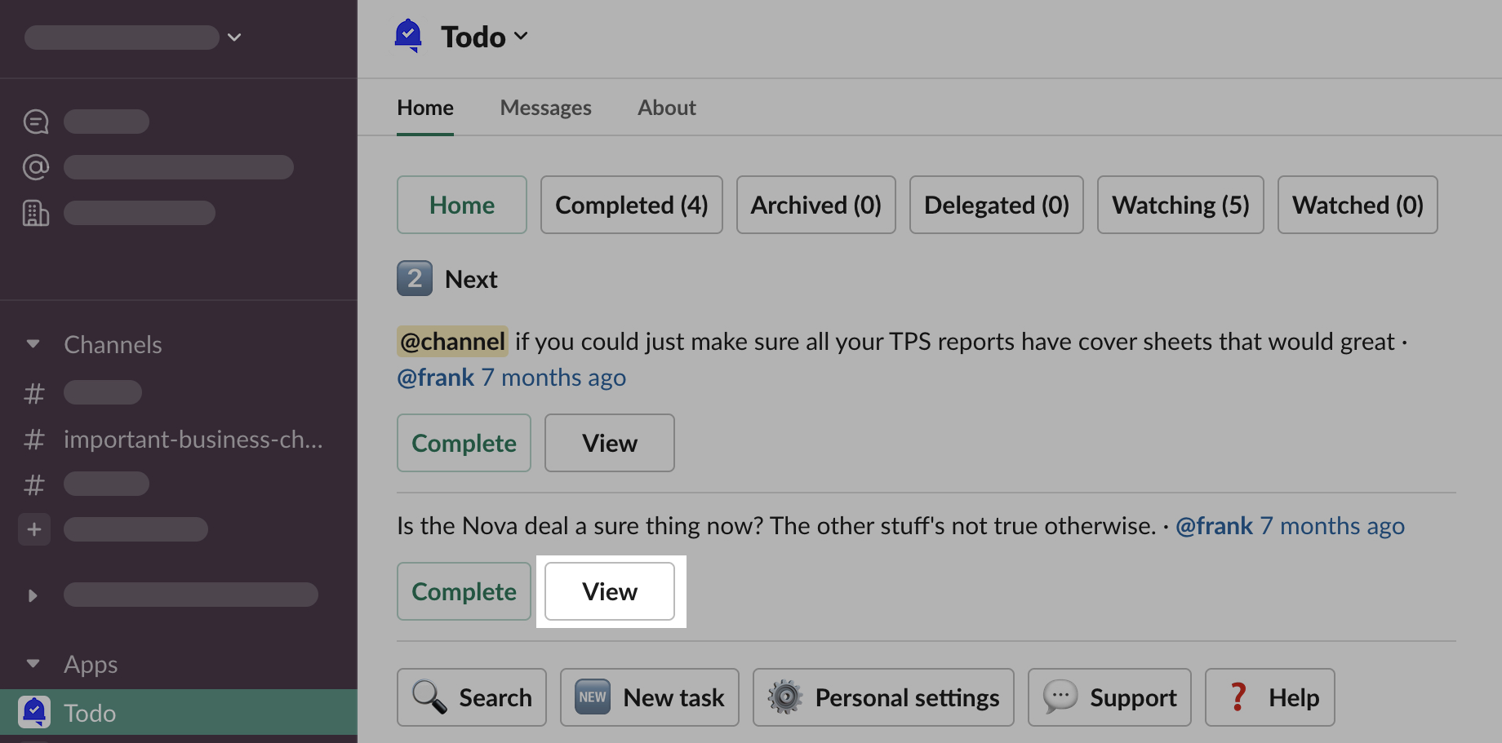Viewport: 1502px width, 743px height.
Task: Collapse the Channels section arrow
Action: tap(33, 344)
